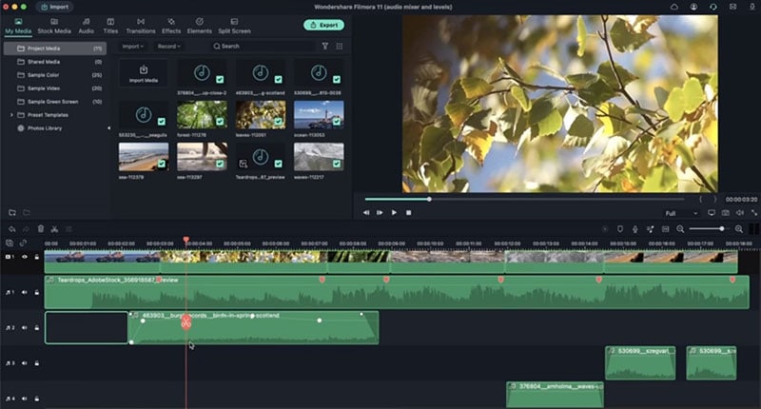This screenshot has width=761, height=409.
Task: Click the preview volume speaker icon
Action: pyautogui.click(x=740, y=213)
